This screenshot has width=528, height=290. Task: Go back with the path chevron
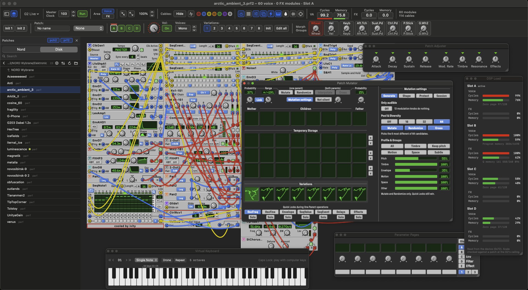pyautogui.click(x=4, y=63)
